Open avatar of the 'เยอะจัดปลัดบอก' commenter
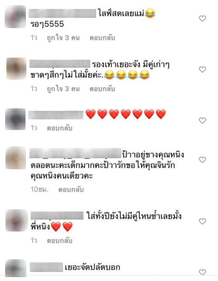Viewport: 218px width, 281px height. (16, 268)
